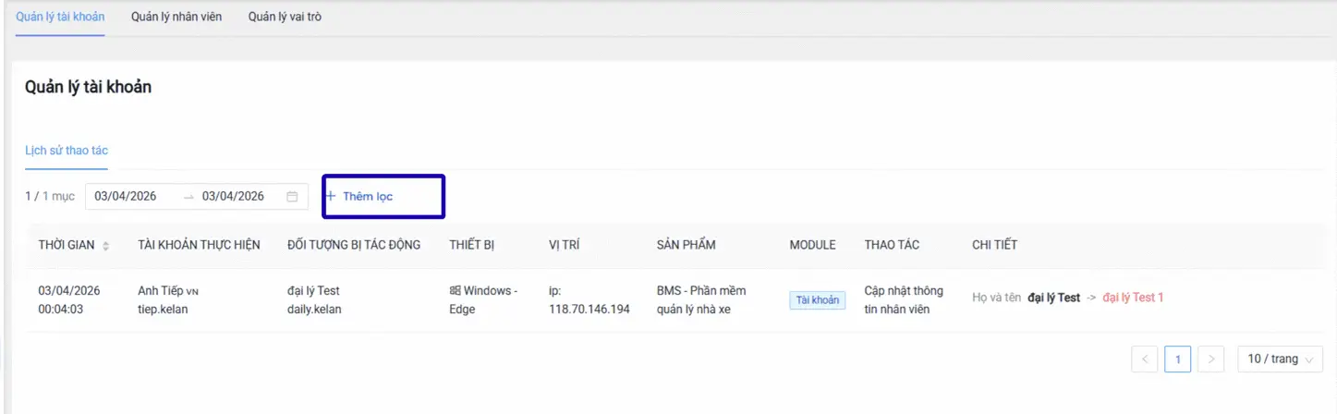Click the arrow between the two dates
The height and width of the screenshot is (414, 1337).
(x=188, y=197)
